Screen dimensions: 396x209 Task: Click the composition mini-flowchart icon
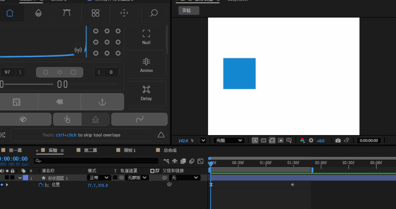[166, 161]
